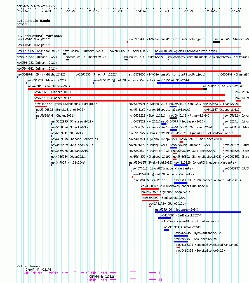Image resolution: width=249 pixels, height=283 pixels.
Task: Click the RefSeq Genes track title
Action: 28,266
